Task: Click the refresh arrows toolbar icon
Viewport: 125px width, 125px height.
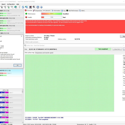Action: tap(23, 7)
